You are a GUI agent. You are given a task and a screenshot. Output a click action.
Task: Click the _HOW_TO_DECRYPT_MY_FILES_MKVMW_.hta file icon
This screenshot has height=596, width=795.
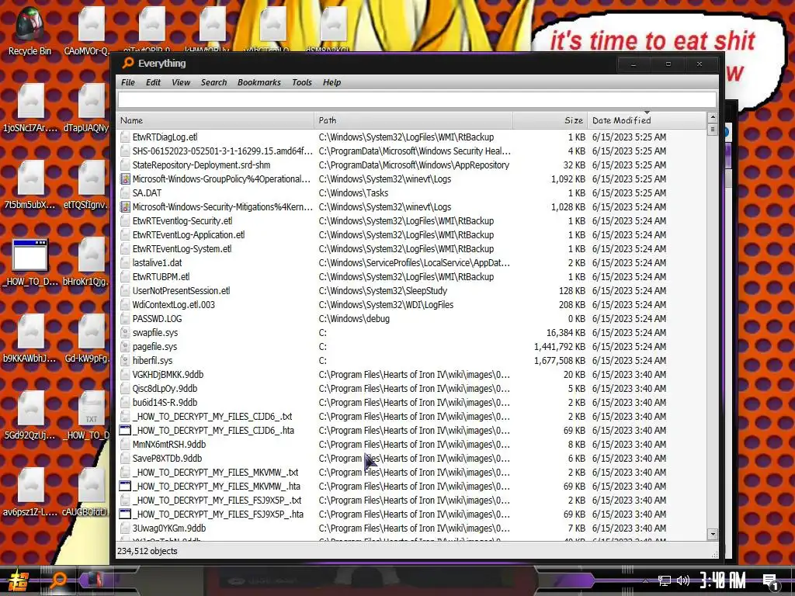pos(125,486)
